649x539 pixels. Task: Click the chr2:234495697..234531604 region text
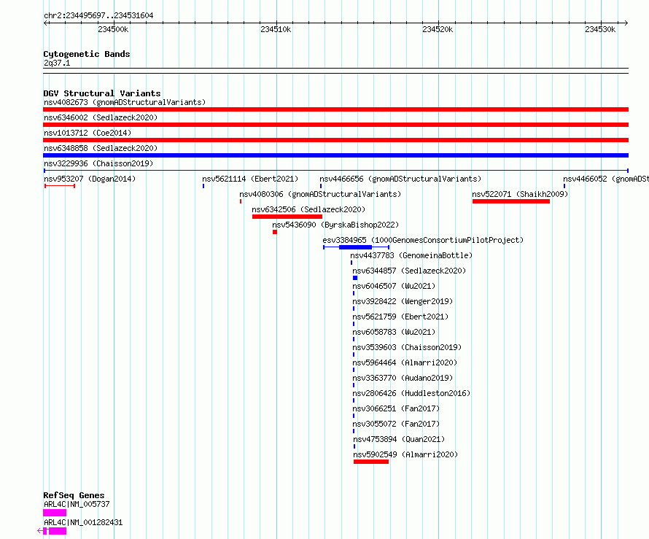[x=98, y=15]
